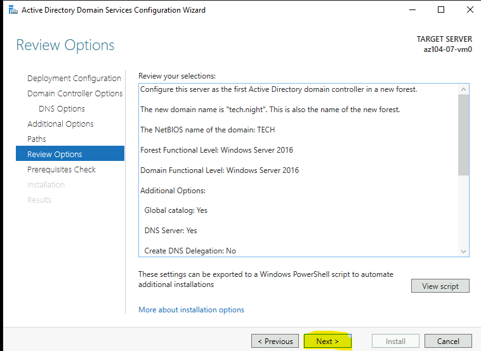
Task: Click scroll down arrow in selections box
Action: [463, 252]
